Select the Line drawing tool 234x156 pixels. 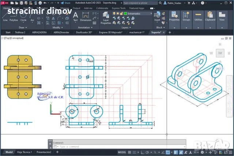coord(5,17)
